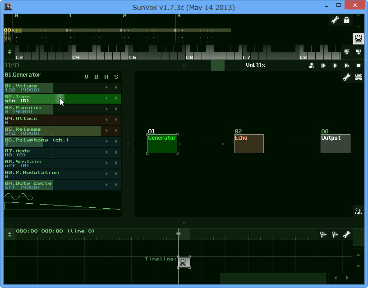The image size is (368, 288).
Task: Toggle the S (solo) button for Generator
Action: click(x=116, y=77)
